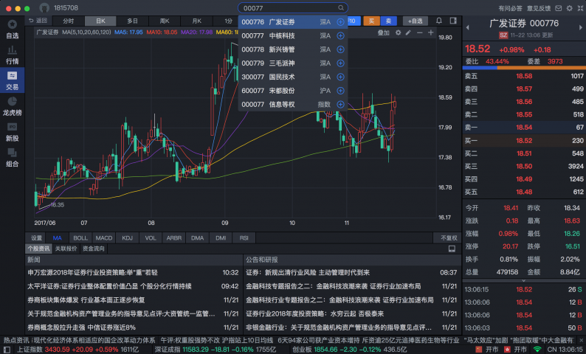
Task: Add 中核科技 to watchlist via plus icon
Action: [340, 35]
